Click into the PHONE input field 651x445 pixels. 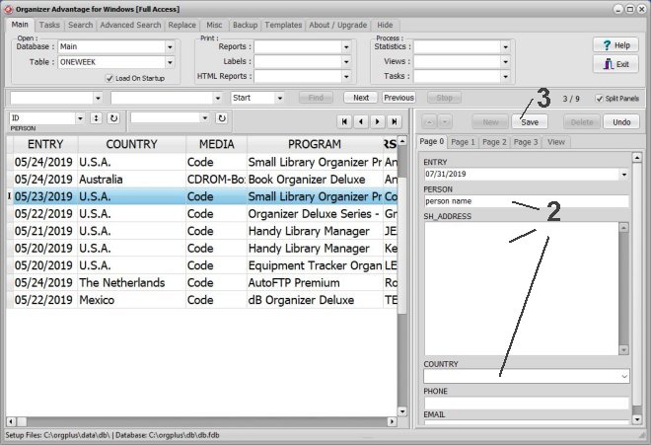pyautogui.click(x=526, y=403)
